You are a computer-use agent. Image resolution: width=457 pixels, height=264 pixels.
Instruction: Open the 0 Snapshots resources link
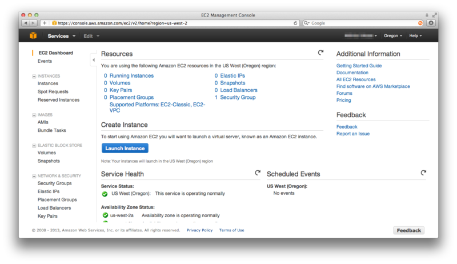coord(230,83)
